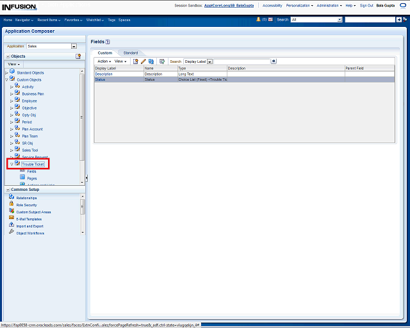
Task: Click the Role Security padlock icon
Action: tap(12, 204)
